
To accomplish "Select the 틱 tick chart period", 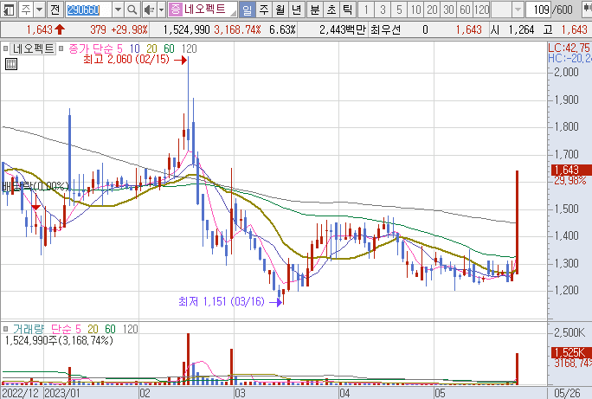I will point(347,10).
